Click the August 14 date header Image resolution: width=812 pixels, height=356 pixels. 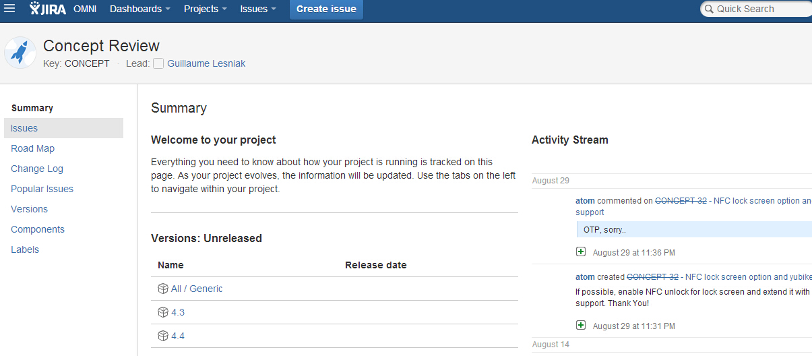[x=551, y=345]
